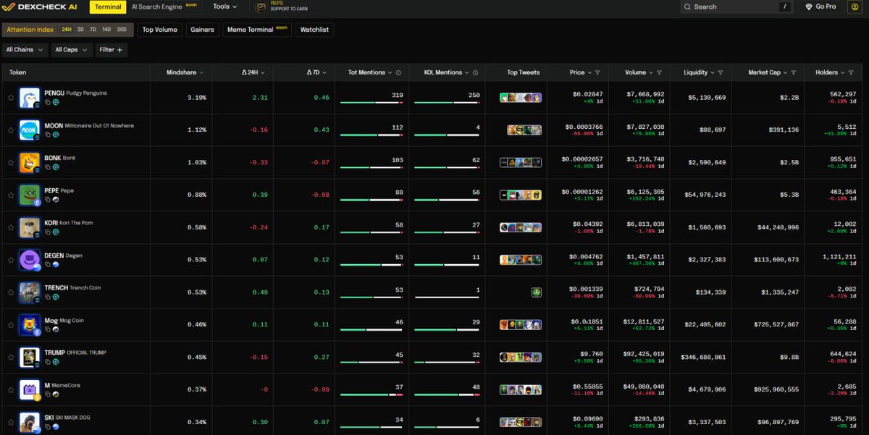The width and height of the screenshot is (869, 435).
Task: Favorite the BONK token with star
Action: pos(11,162)
